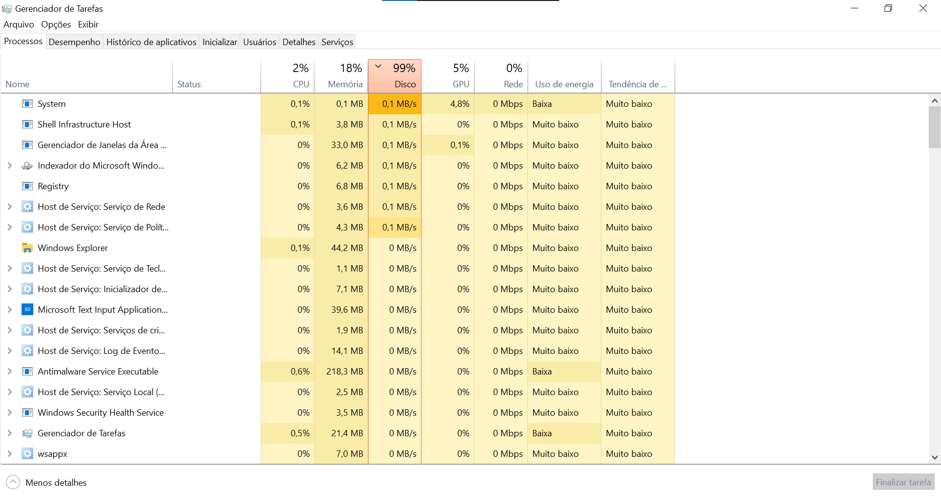The height and width of the screenshot is (499, 941).
Task: Click the Gerenciador de Janelas icon
Action: (27, 145)
